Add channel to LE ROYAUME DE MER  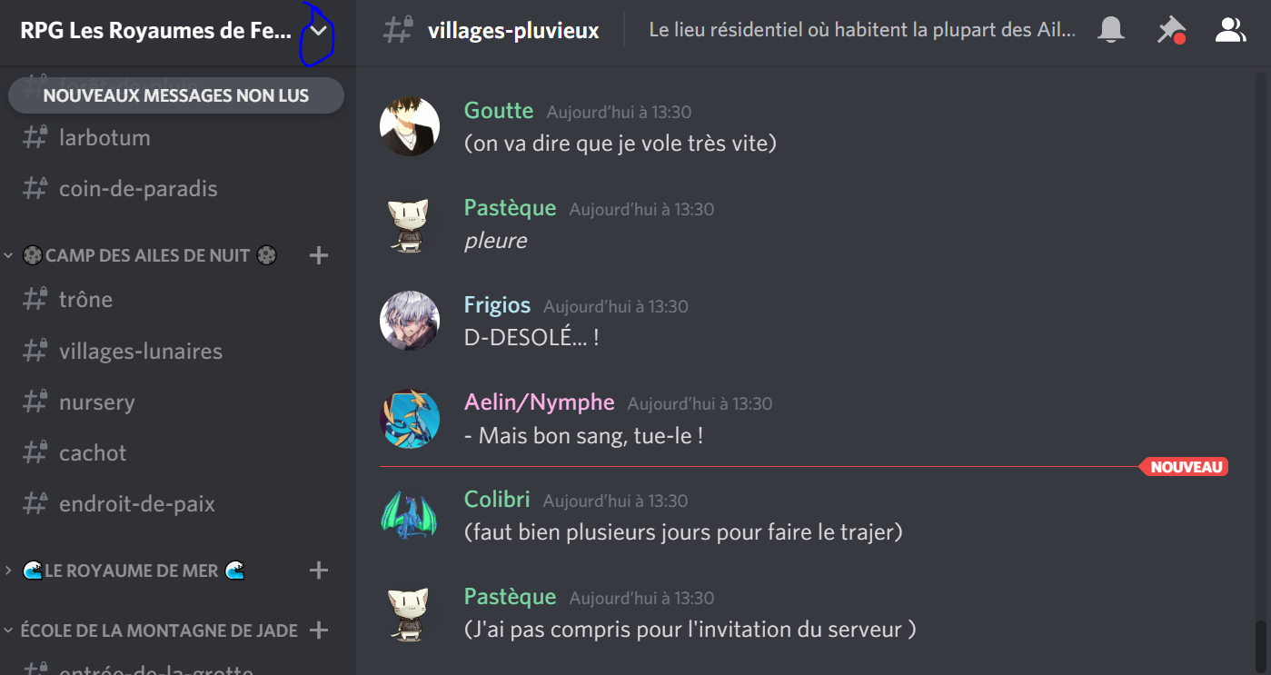pyautogui.click(x=319, y=571)
